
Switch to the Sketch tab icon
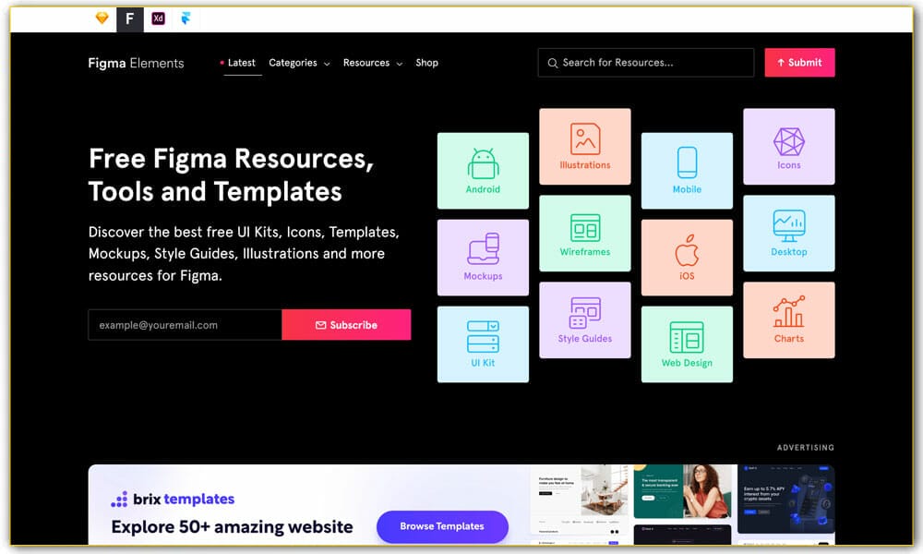(x=102, y=18)
